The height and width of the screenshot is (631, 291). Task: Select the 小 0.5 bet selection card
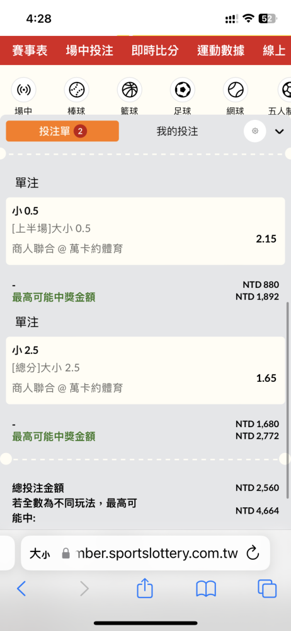coord(145,231)
